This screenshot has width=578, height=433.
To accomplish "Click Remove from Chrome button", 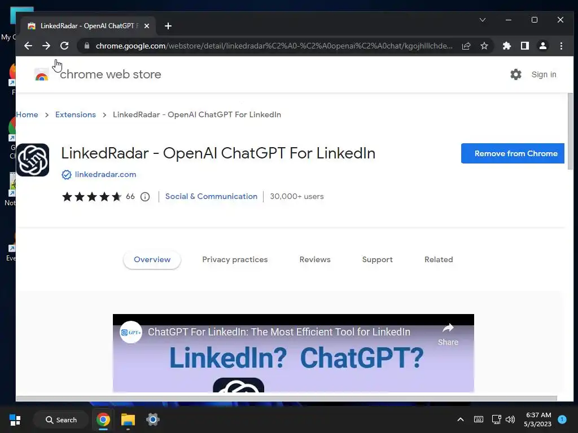I will click(x=513, y=153).
